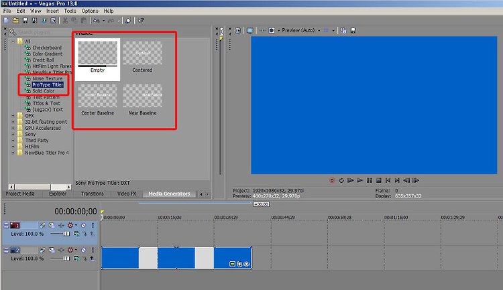The image size is (503, 290).
Task: Open the Preview (Auto) quality dropdown
Action: [319, 30]
